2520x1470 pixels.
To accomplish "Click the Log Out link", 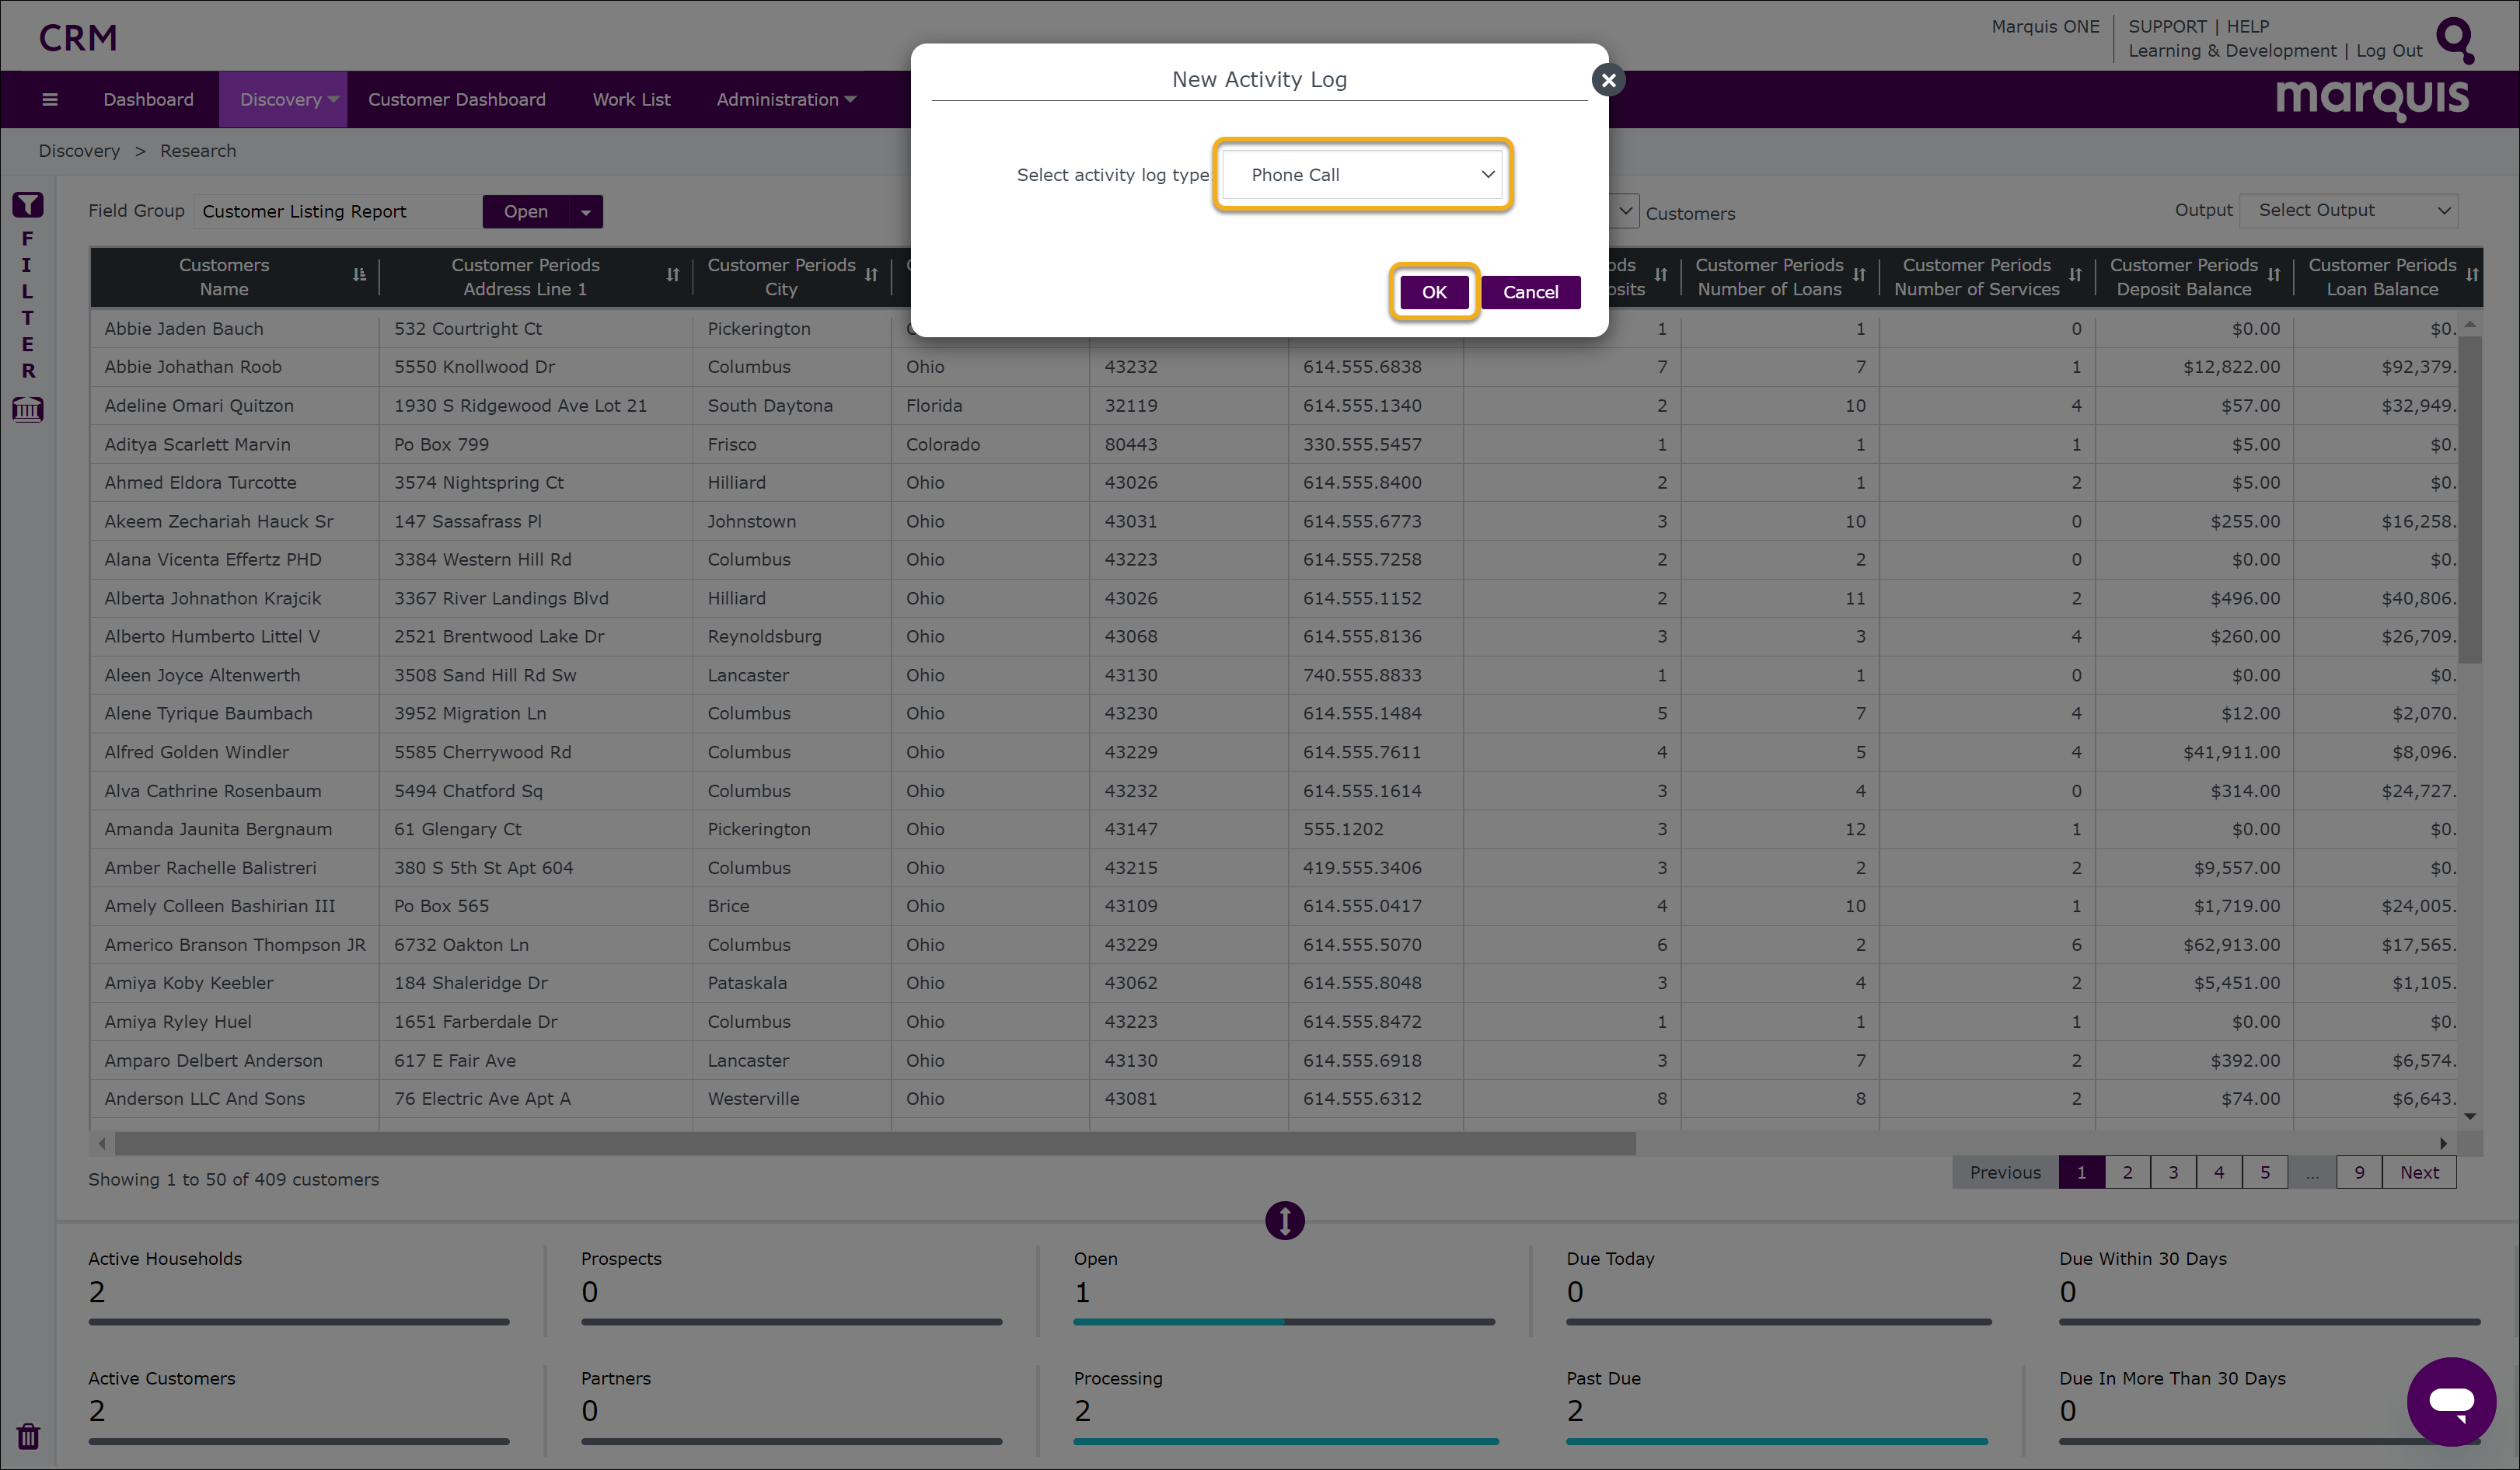I will click(2389, 50).
